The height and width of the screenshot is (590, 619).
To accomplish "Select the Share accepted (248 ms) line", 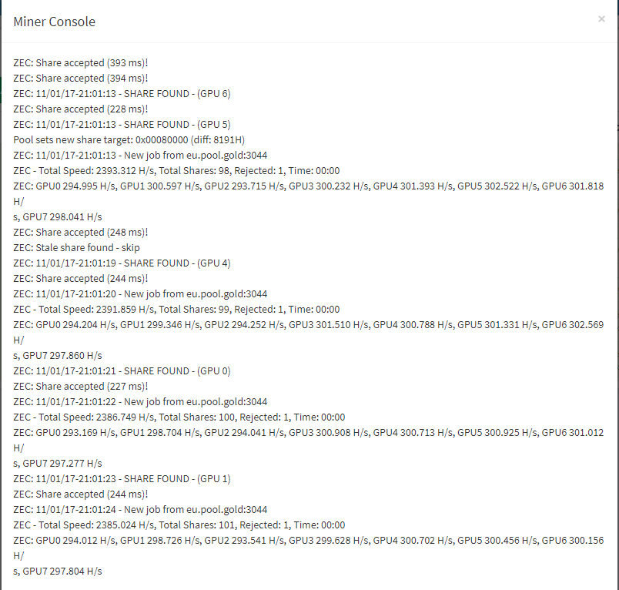I will click(x=81, y=232).
